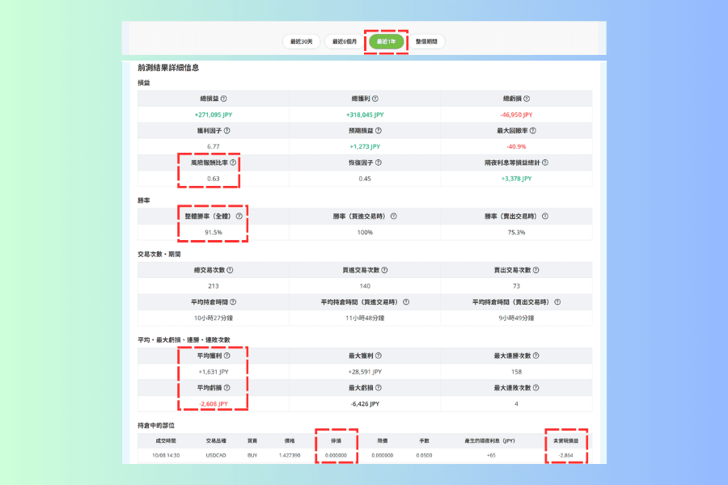728x485 pixels.
Task: Select the +1,631 JPY average profit
Action: click(214, 372)
